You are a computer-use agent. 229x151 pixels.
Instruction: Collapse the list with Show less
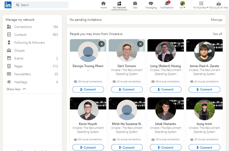click(16, 89)
